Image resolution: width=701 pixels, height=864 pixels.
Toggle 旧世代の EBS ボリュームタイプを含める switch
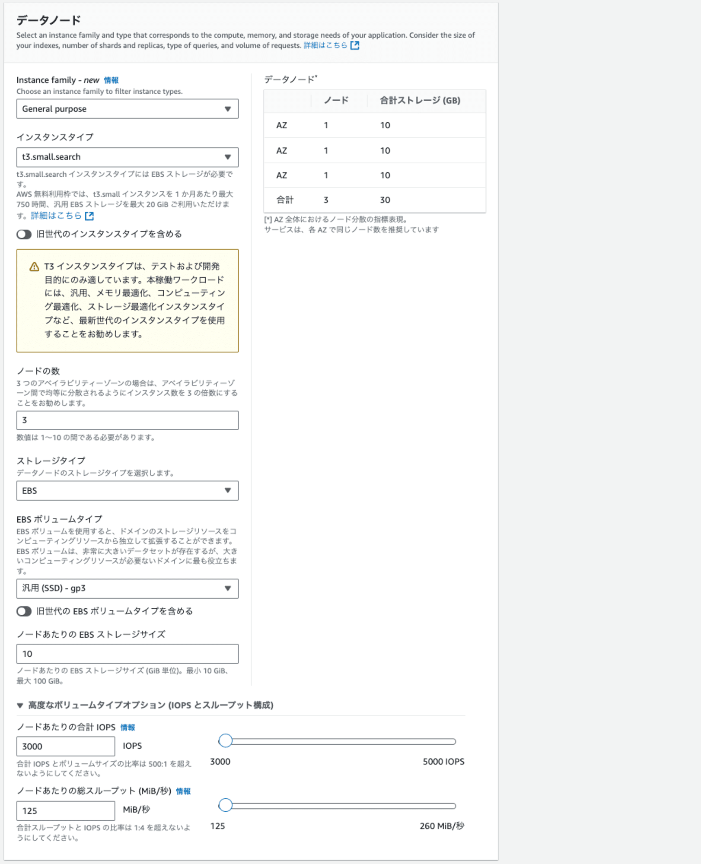(x=24, y=611)
